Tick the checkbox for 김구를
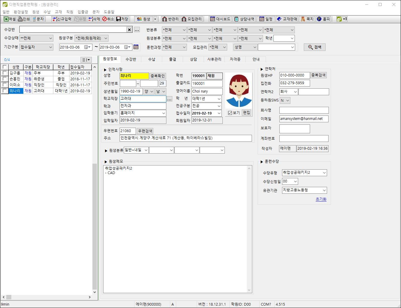Screen dimensions: 401x308 (5, 73)
